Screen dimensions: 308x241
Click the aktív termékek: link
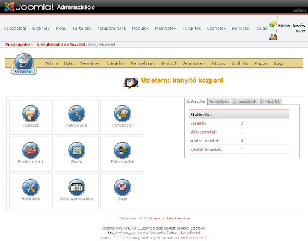click(204, 132)
